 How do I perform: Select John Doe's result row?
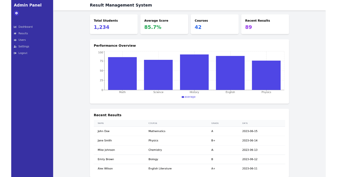pos(189,131)
